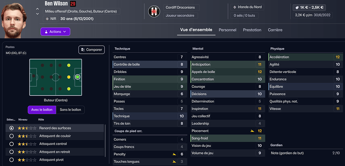Choose the Attaquant pivot role radio button
The height and width of the screenshot is (166, 345).
click(x=11, y=160)
